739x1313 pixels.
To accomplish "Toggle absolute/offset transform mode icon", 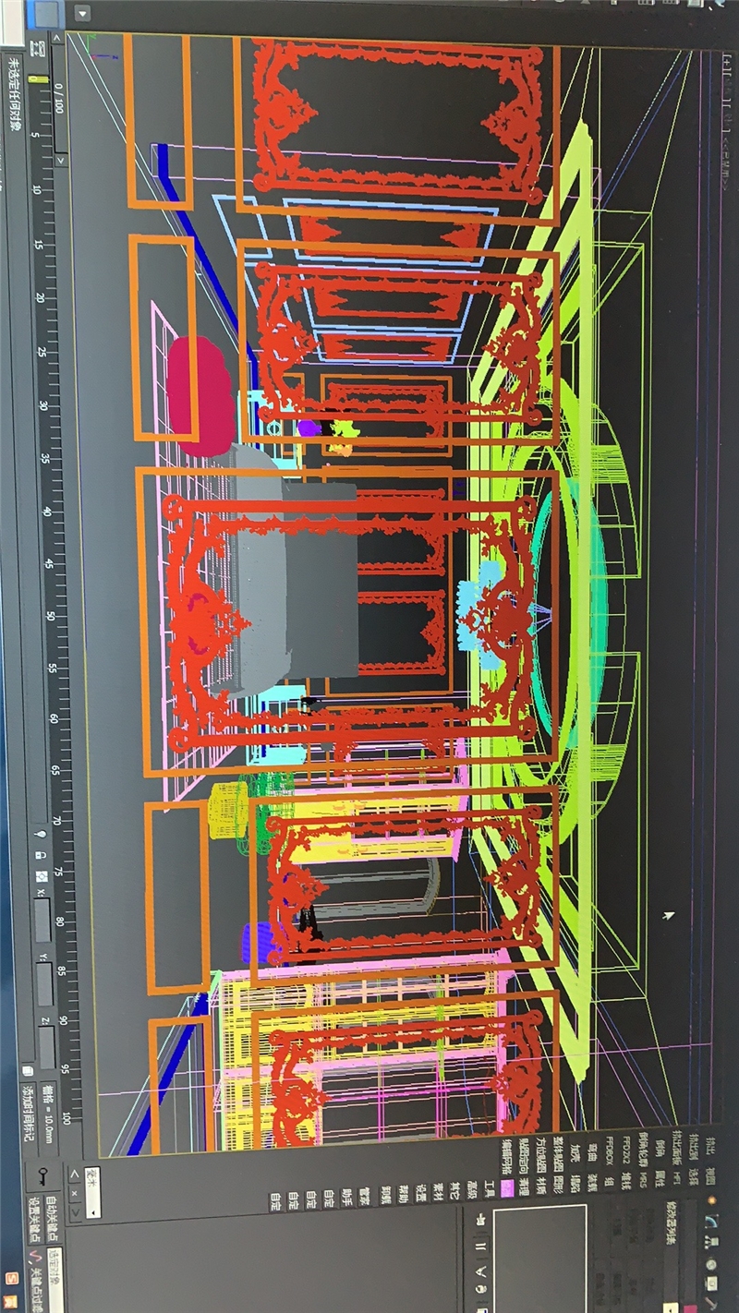I will (42, 875).
